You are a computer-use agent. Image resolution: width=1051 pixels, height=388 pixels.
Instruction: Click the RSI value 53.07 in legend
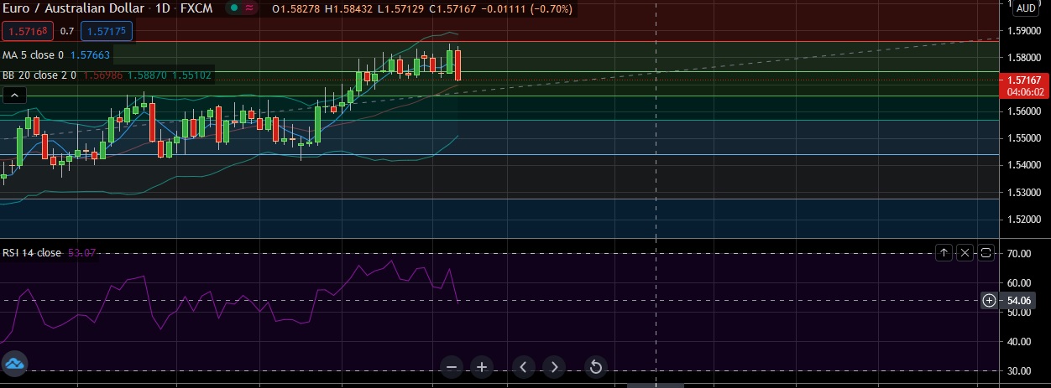tap(81, 253)
